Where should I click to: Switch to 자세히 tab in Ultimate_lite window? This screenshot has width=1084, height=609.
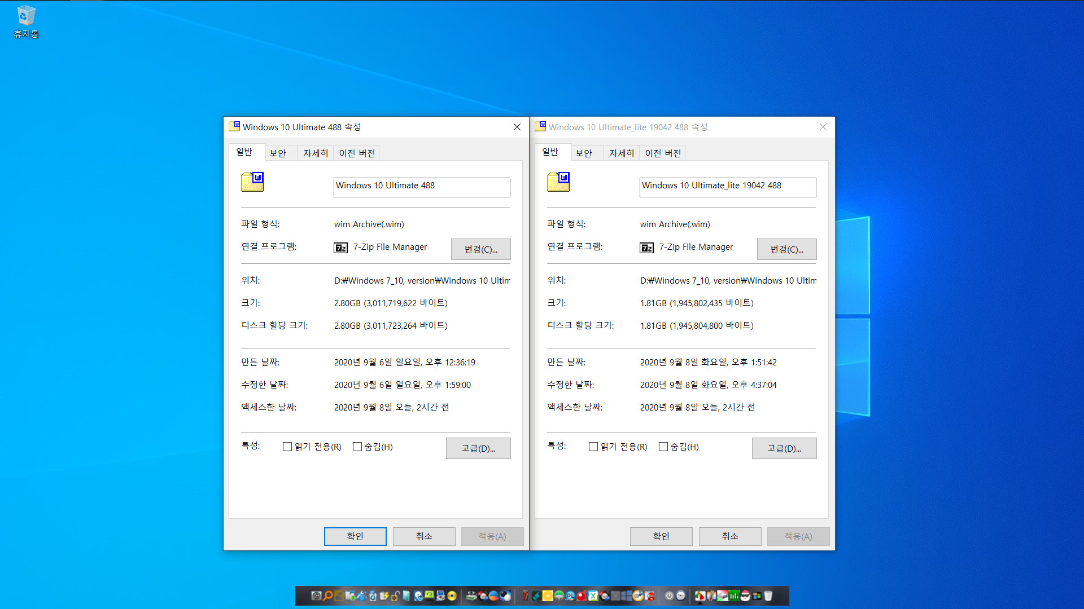(622, 153)
